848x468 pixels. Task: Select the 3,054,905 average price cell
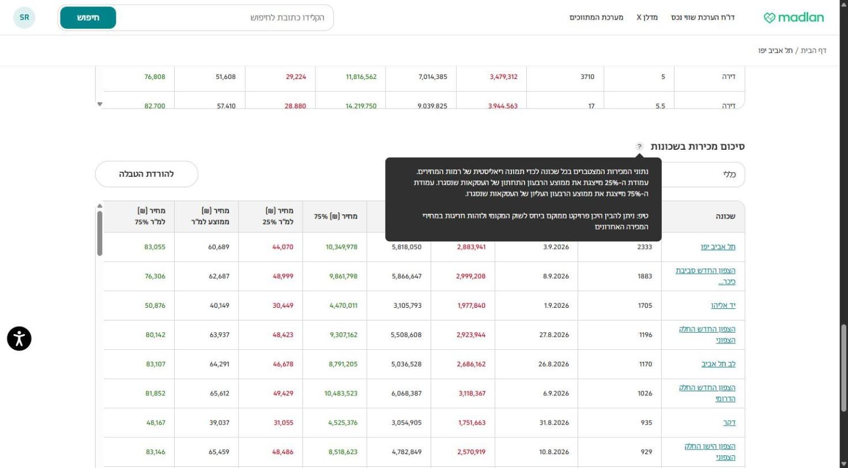[x=399, y=422]
